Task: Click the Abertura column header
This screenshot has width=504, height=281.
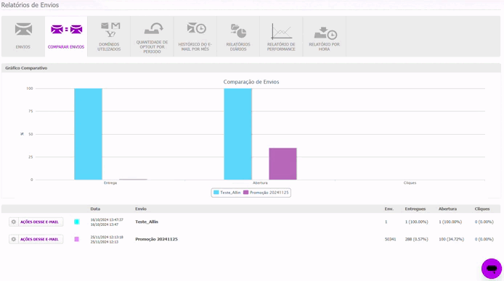Action: pyautogui.click(x=447, y=209)
